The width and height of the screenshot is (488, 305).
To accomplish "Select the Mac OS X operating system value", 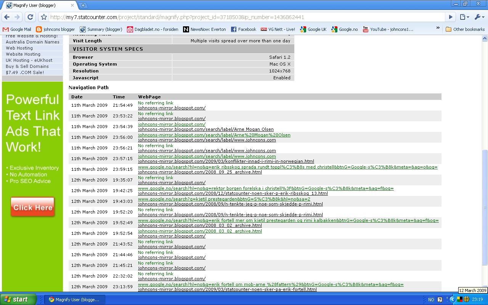I will pyautogui.click(x=280, y=64).
